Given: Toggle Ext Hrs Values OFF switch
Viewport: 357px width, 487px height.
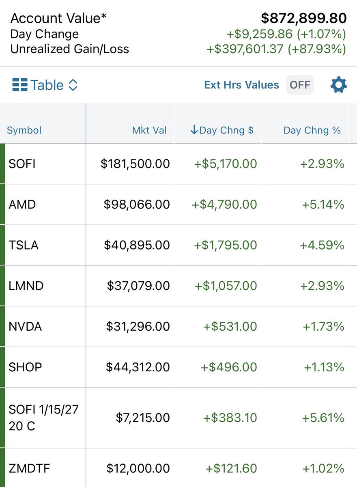Looking at the screenshot, I should click(300, 85).
